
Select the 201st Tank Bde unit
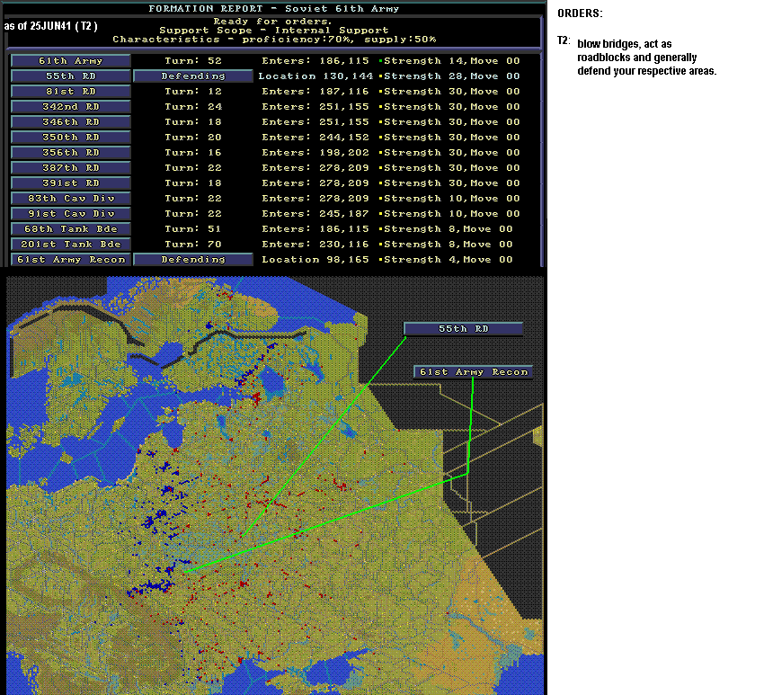[x=71, y=245]
